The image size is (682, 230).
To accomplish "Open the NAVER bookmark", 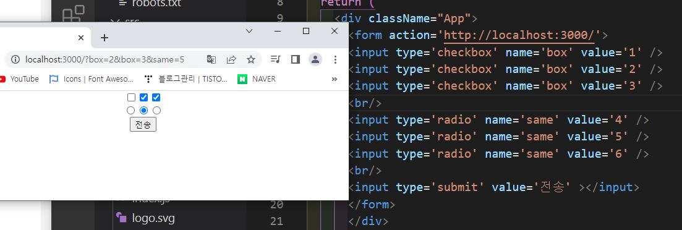I will [x=257, y=79].
